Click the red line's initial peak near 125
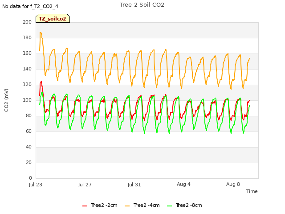The image size is (285, 214). point(41,81)
